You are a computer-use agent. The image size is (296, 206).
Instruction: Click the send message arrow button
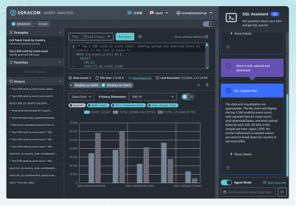282,192
